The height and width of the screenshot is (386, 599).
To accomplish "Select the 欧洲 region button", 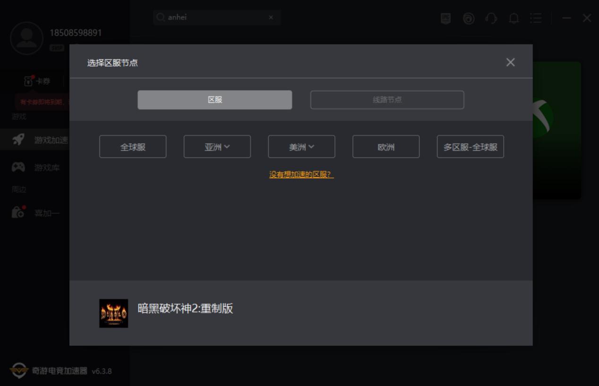I will pyautogui.click(x=386, y=147).
